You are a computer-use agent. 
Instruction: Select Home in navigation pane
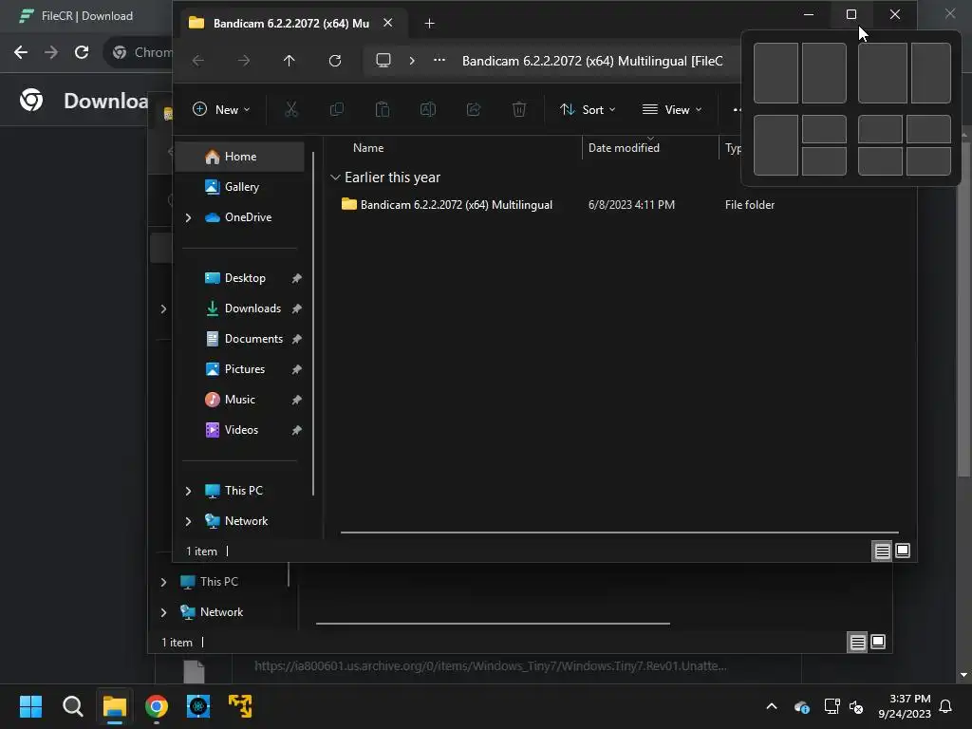tap(240, 157)
